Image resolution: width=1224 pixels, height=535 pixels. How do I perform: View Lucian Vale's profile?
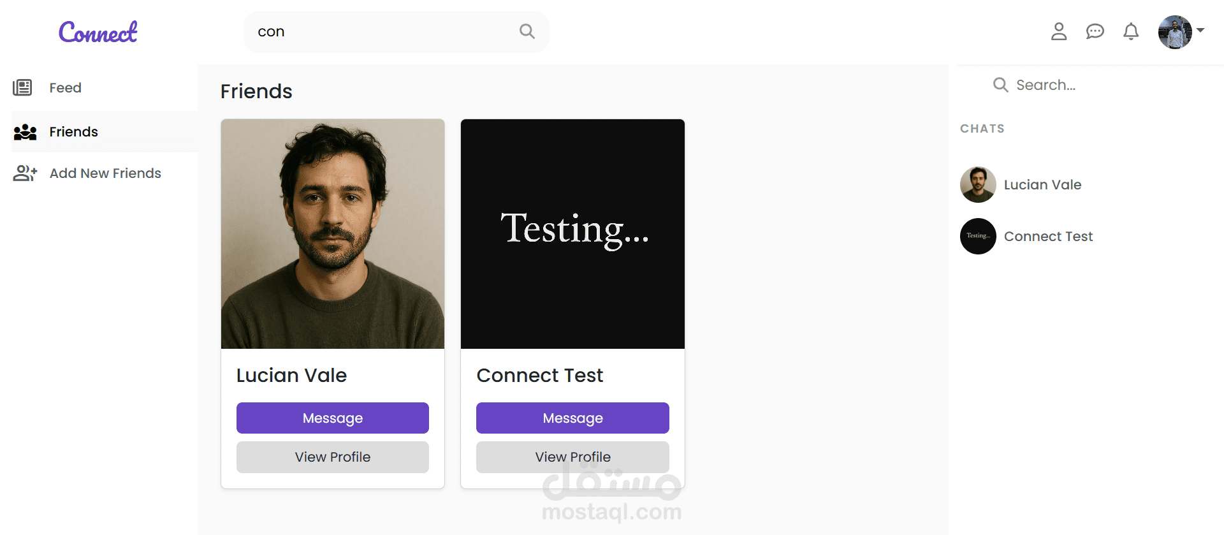pos(332,457)
